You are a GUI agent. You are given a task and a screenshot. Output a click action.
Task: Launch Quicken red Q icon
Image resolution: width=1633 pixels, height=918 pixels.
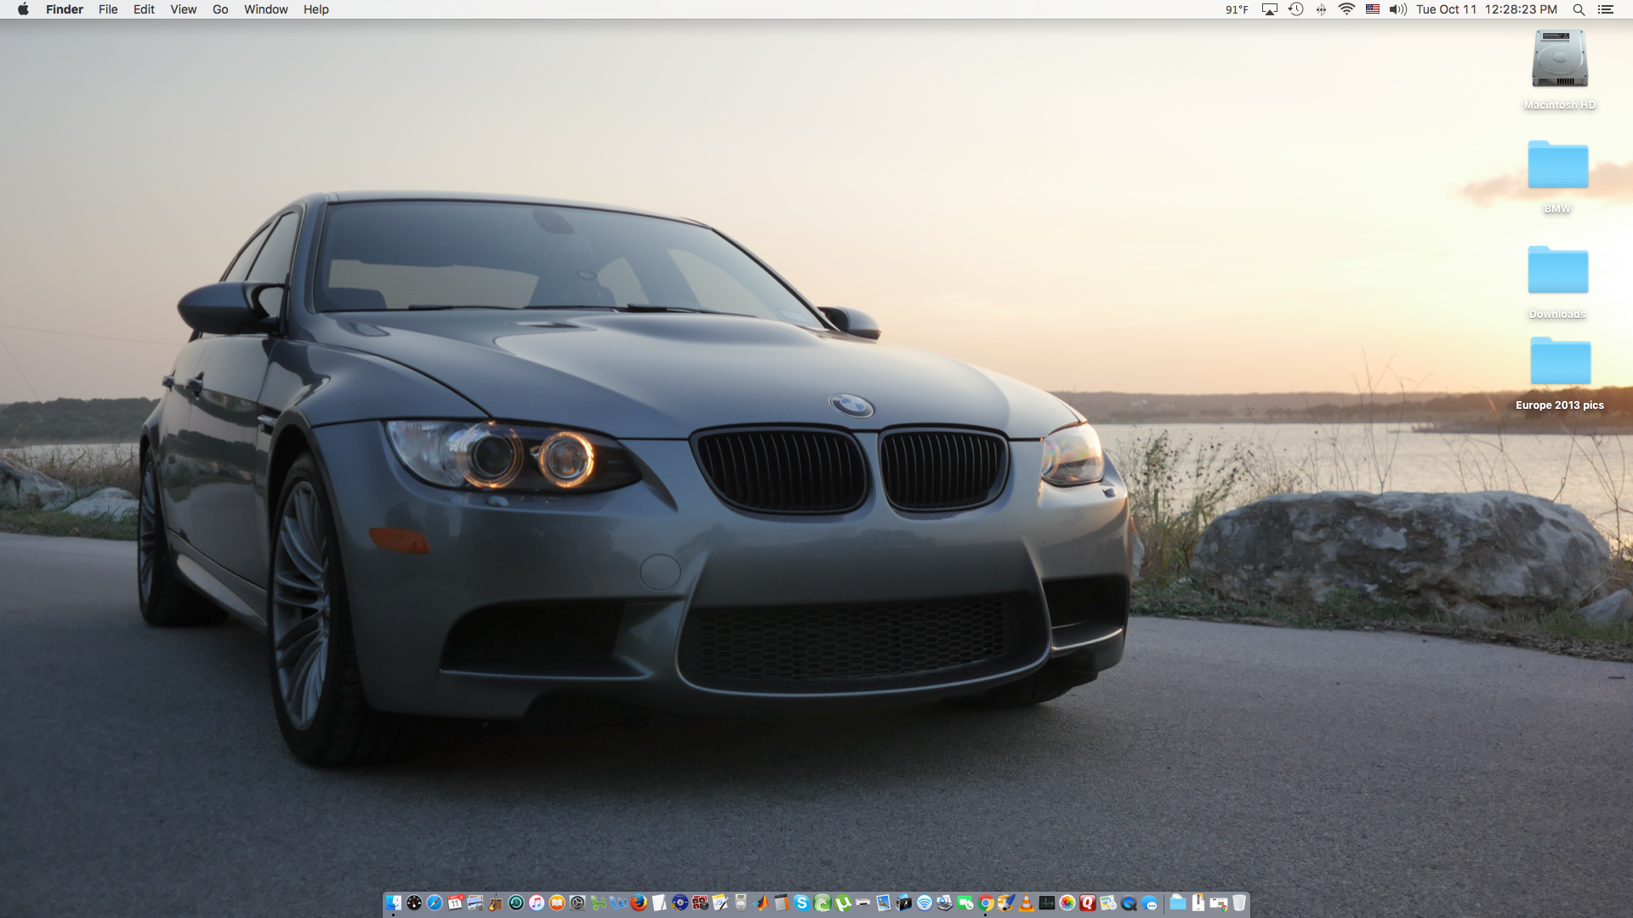click(x=1088, y=903)
